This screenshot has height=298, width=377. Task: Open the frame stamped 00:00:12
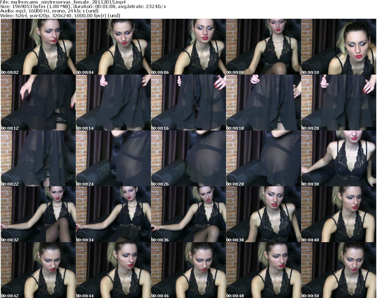click(x=38, y=103)
